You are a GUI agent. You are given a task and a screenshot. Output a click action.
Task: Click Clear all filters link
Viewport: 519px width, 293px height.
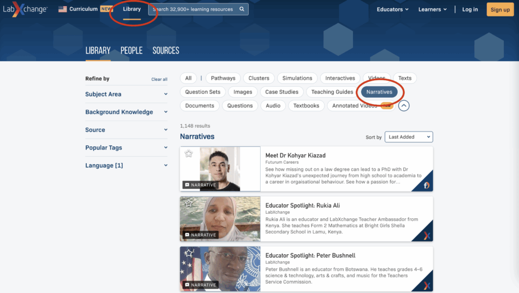point(159,79)
